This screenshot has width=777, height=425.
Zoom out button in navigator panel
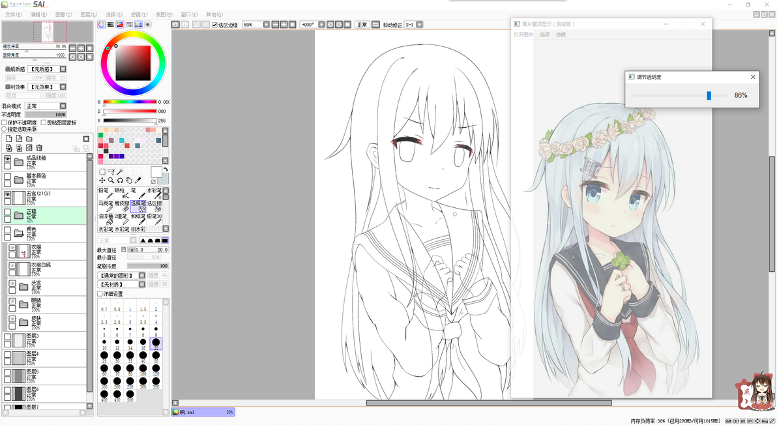72,48
